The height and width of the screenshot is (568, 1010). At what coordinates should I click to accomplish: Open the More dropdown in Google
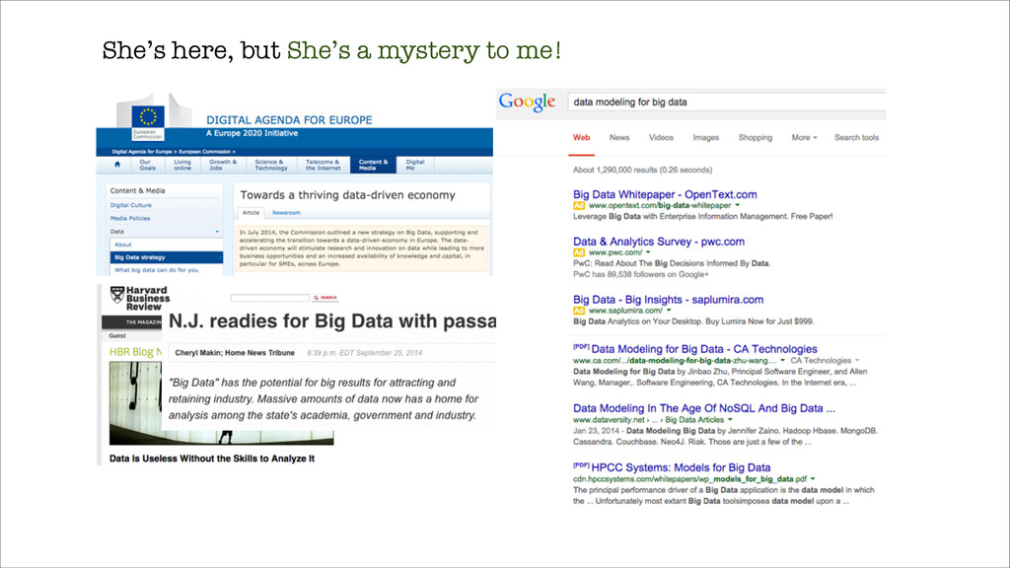(x=804, y=137)
